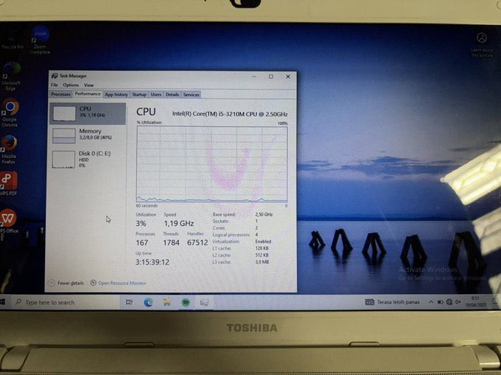Viewport: 501px width, 375px height.
Task: Launch Microsoft Edge desktop shortcut
Action: [11, 76]
